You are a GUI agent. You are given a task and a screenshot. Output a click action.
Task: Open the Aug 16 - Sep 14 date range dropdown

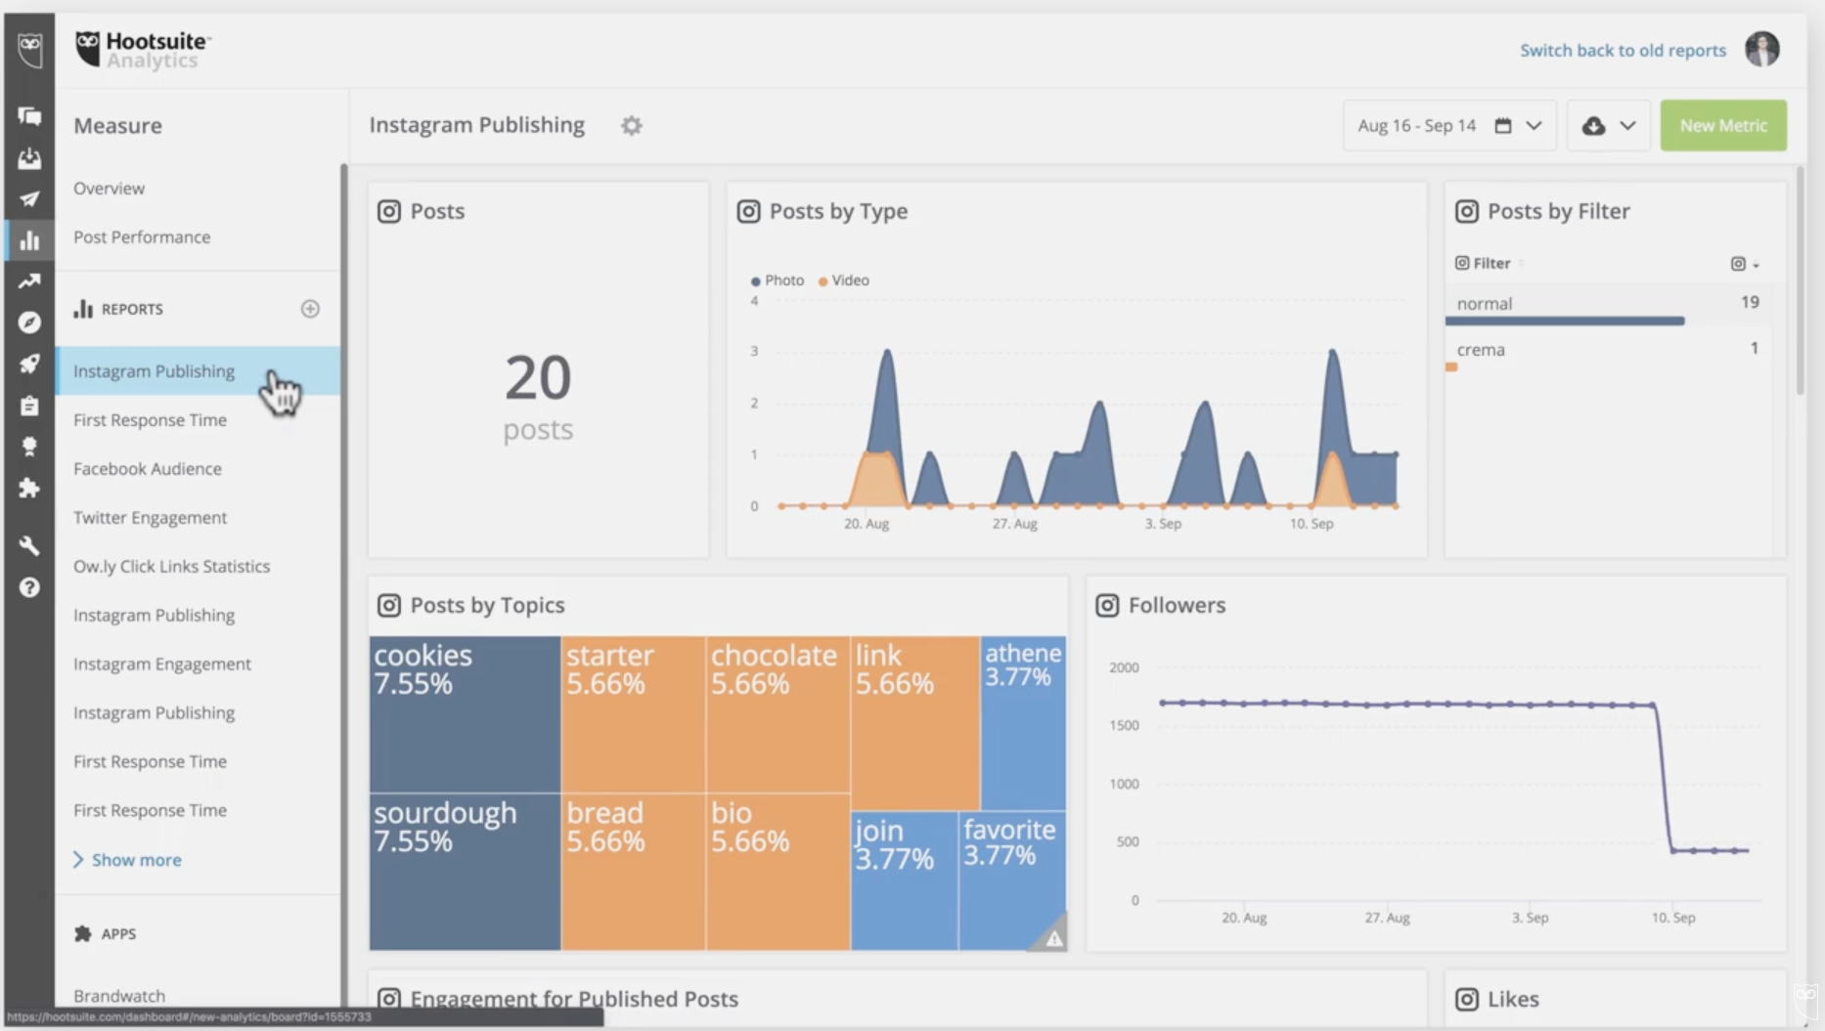click(1448, 126)
